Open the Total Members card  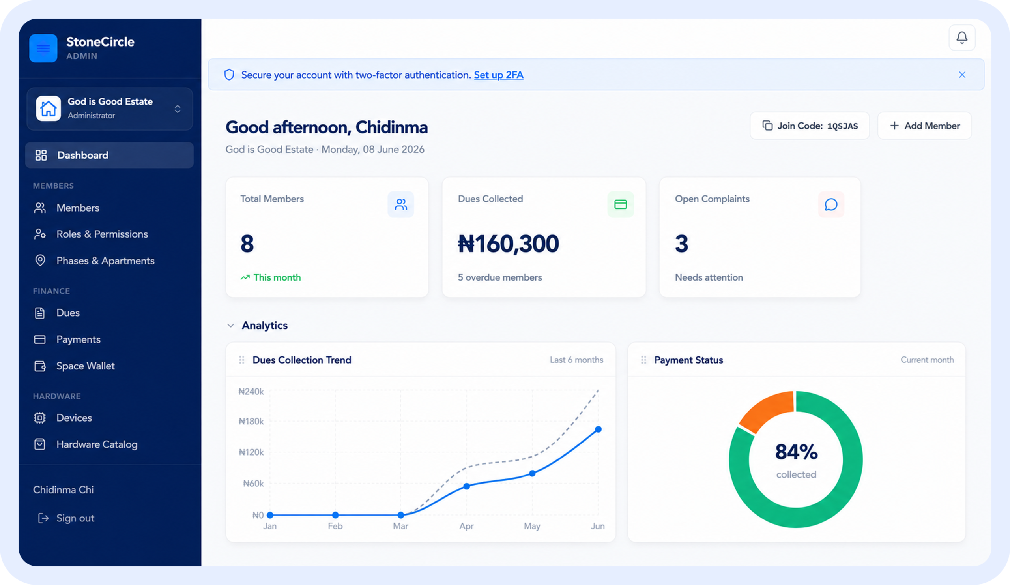(327, 237)
